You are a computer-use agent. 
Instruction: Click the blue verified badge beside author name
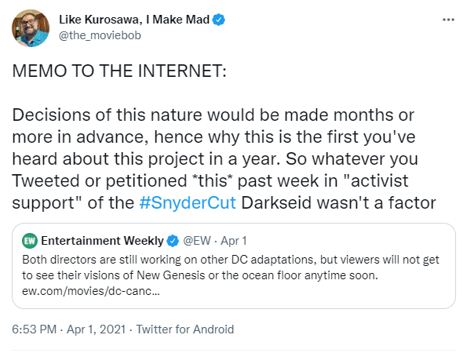coord(219,20)
